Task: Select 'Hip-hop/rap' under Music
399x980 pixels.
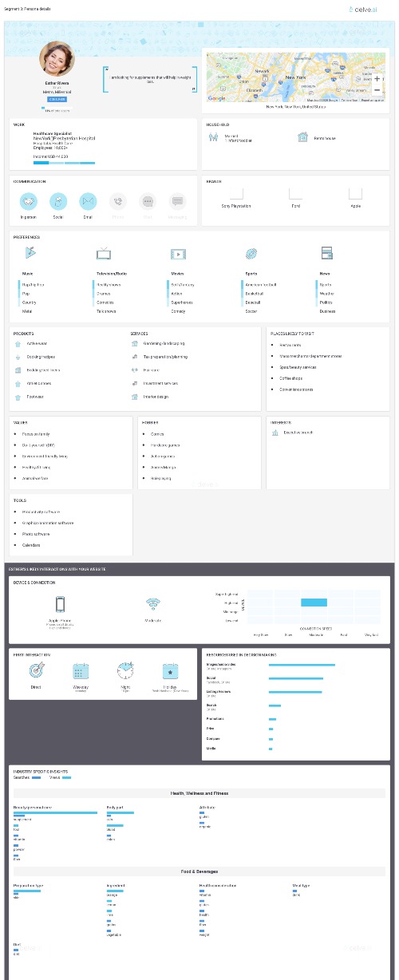Action: pos(33,284)
